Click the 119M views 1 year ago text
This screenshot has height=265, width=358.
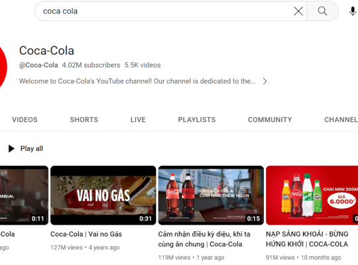[191, 258]
